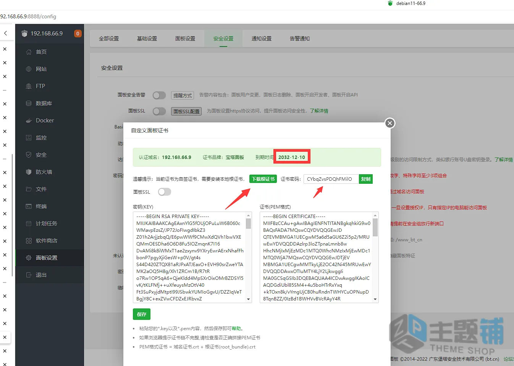The width and height of the screenshot is (514, 366).
Task: Click the browser address bar URL
Action: click(28, 16)
